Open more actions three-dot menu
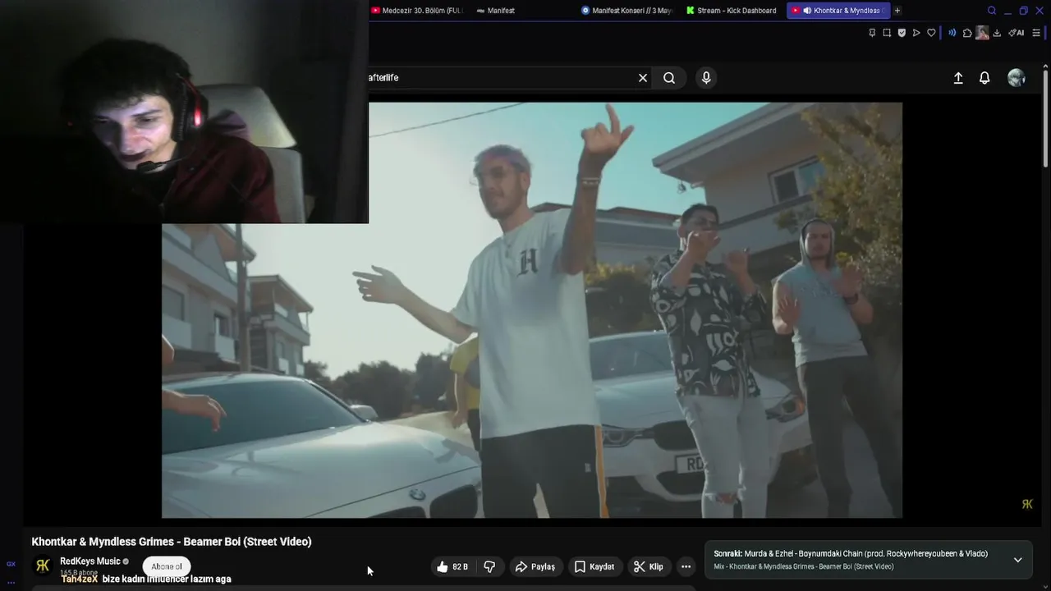The image size is (1051, 591). click(686, 566)
